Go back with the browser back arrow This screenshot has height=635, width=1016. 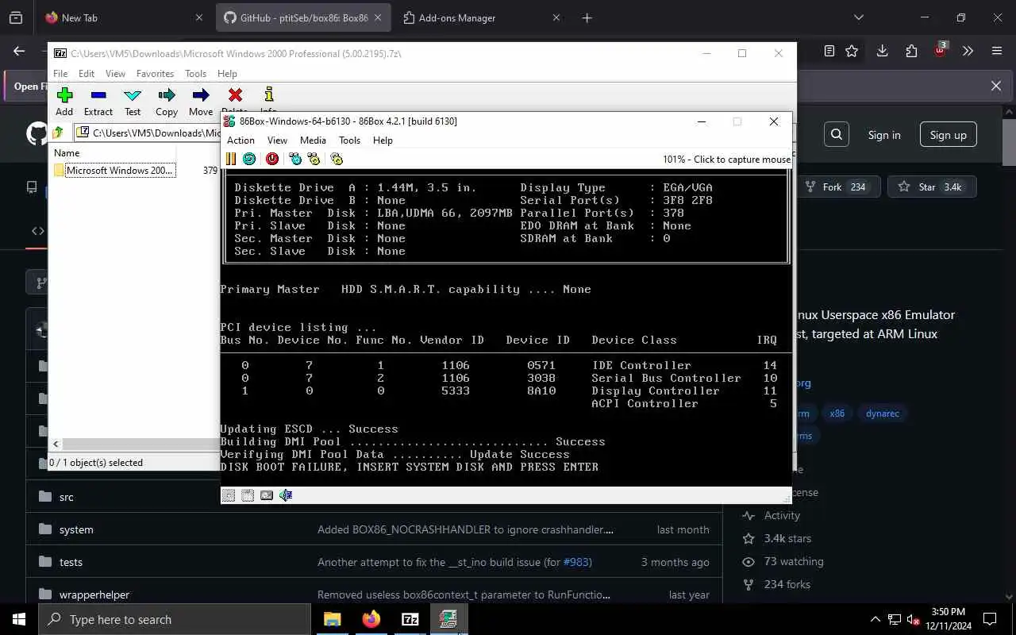click(x=20, y=51)
